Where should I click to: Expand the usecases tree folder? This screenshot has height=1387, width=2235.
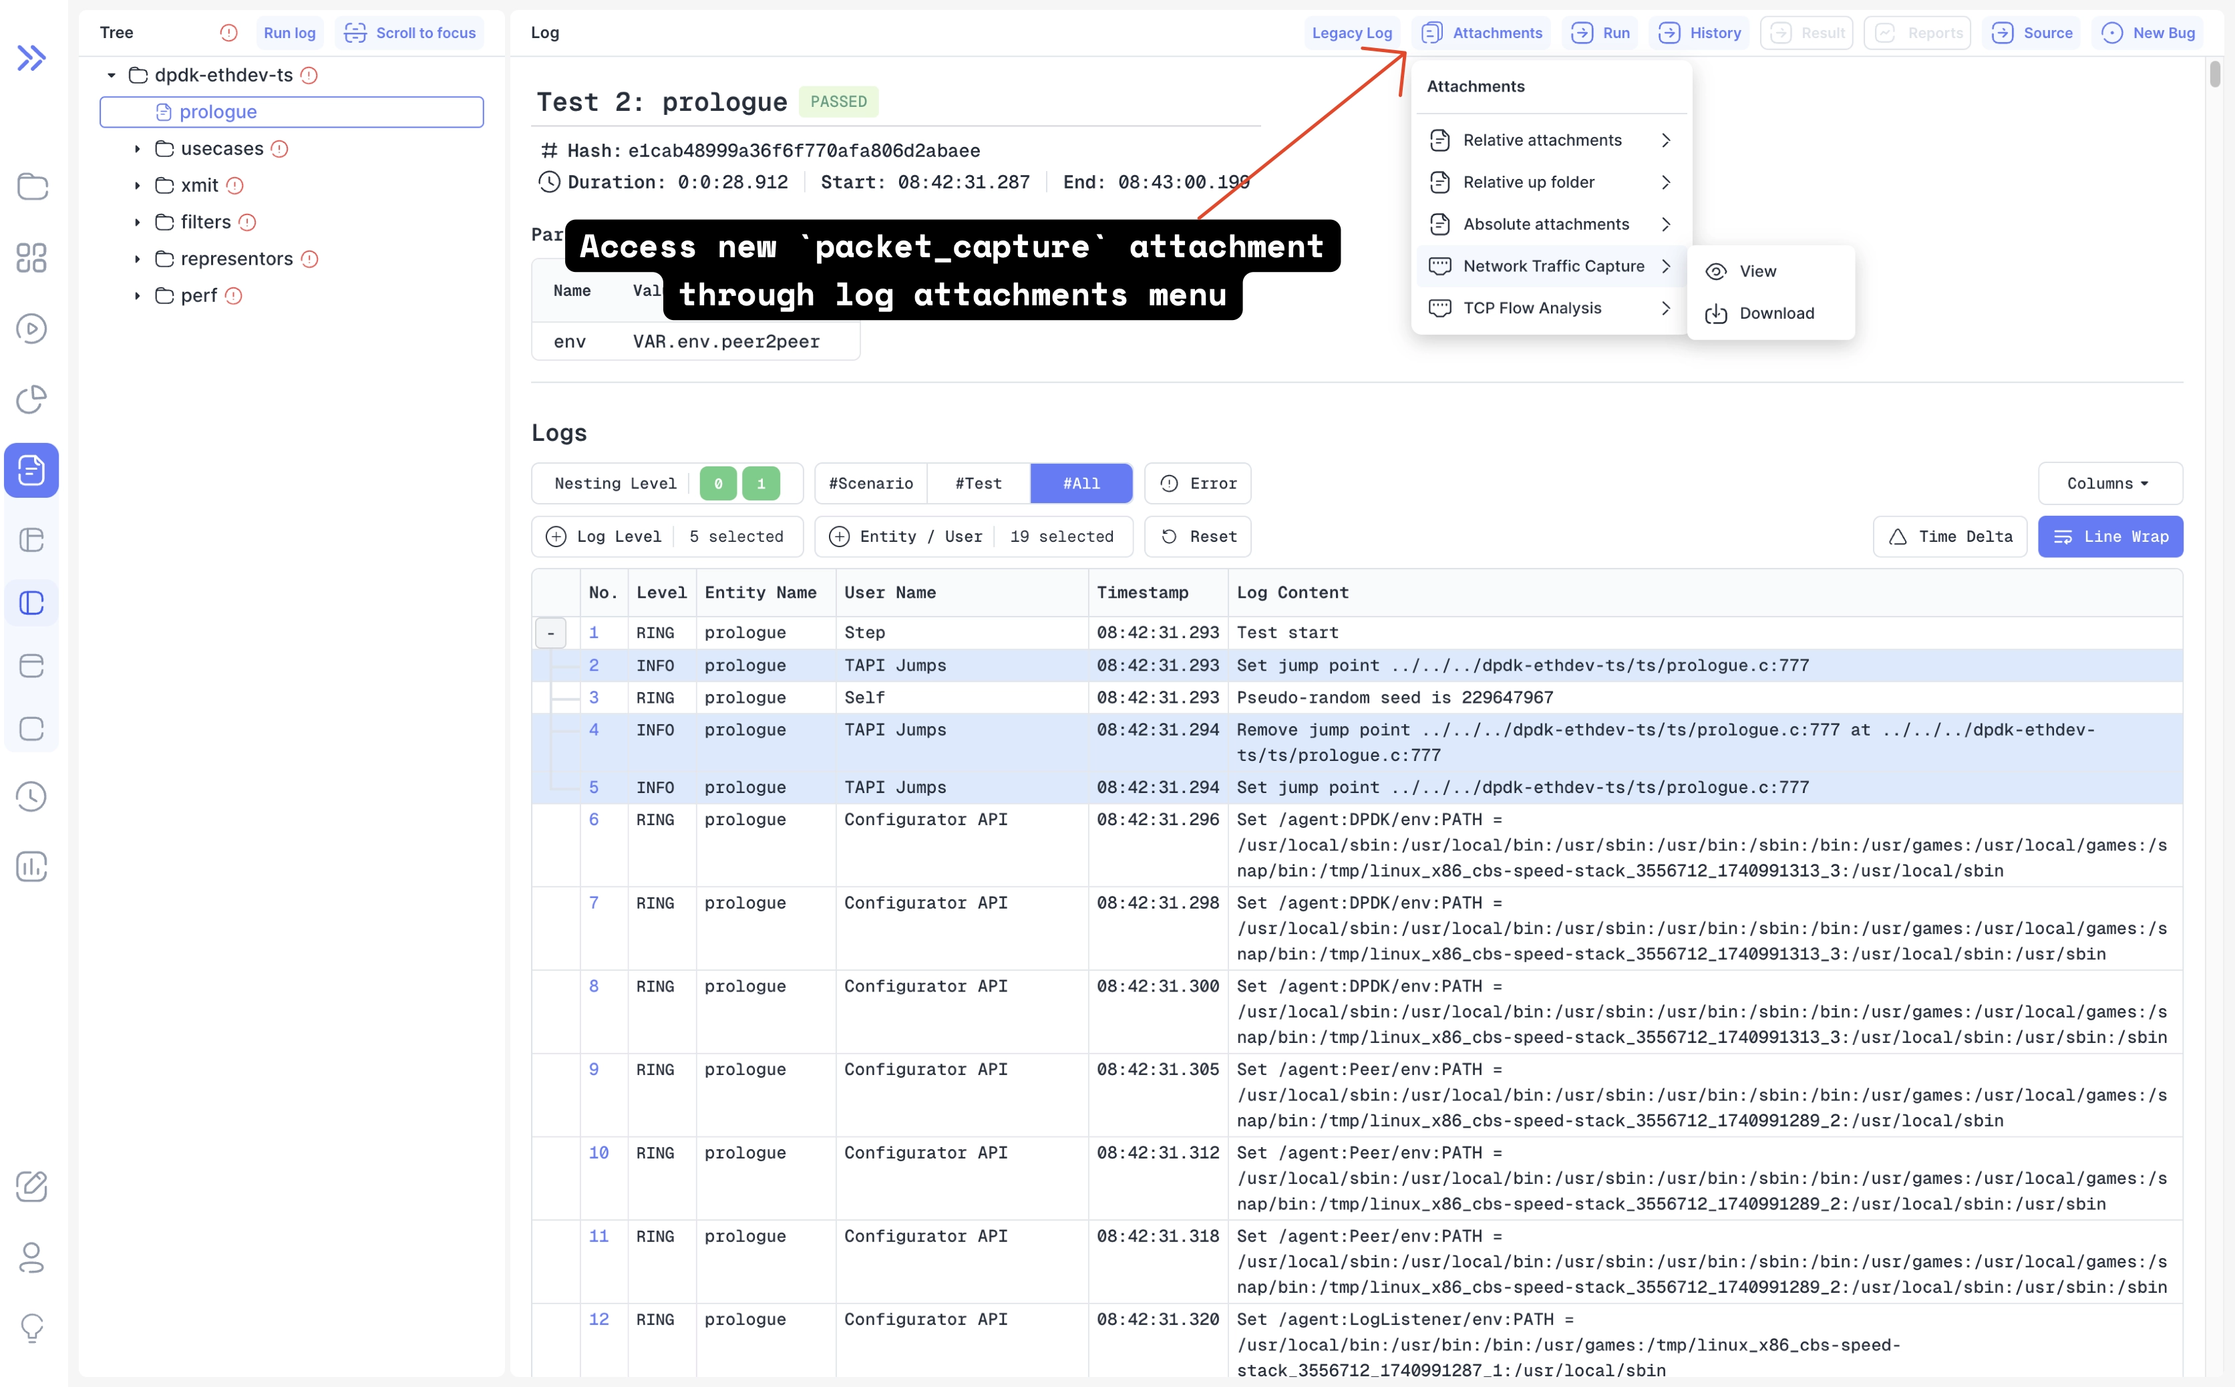(x=138, y=148)
